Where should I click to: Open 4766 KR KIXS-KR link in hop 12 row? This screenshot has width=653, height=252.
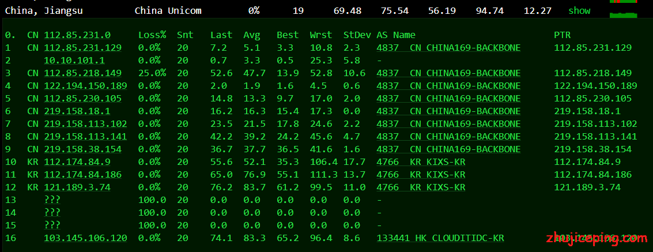click(x=421, y=187)
